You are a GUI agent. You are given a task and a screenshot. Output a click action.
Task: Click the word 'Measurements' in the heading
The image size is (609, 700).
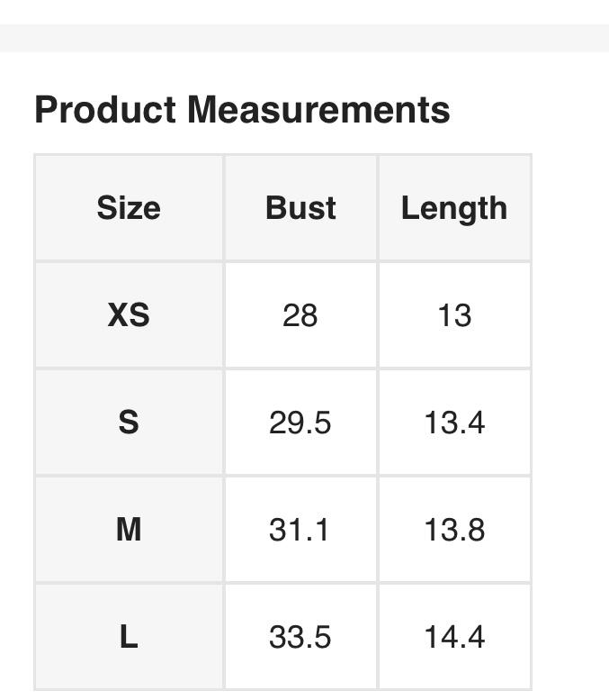click(318, 110)
